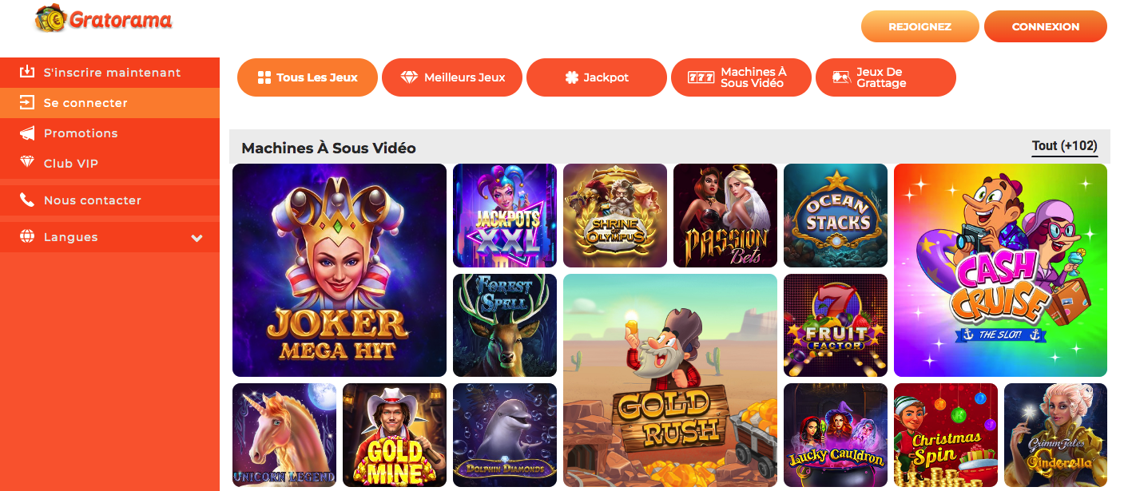Click the CONNEXION button

pos(1046,26)
